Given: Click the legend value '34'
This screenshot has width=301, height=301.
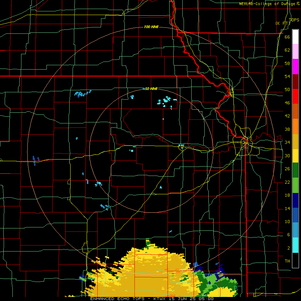Looking at the screenshot, I should [x=287, y=142].
